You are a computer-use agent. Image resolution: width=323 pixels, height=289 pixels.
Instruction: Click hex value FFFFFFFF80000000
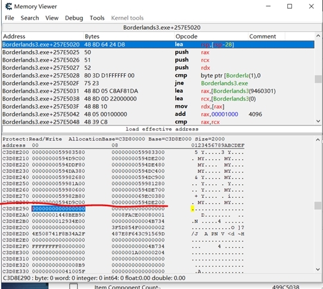tap(58, 246)
